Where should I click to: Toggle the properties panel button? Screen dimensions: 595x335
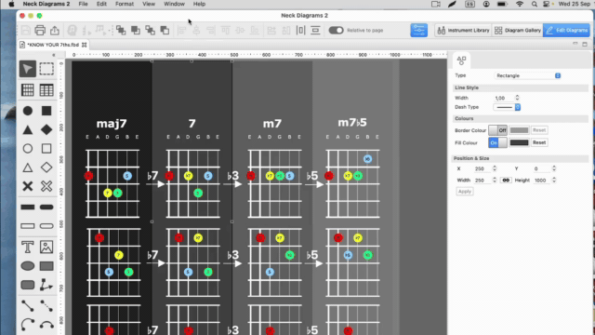(x=419, y=31)
